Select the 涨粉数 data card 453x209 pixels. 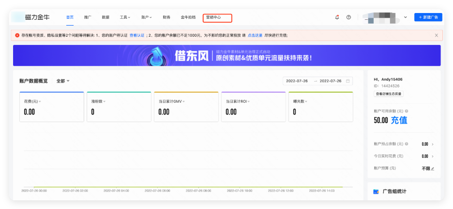[x=119, y=107]
